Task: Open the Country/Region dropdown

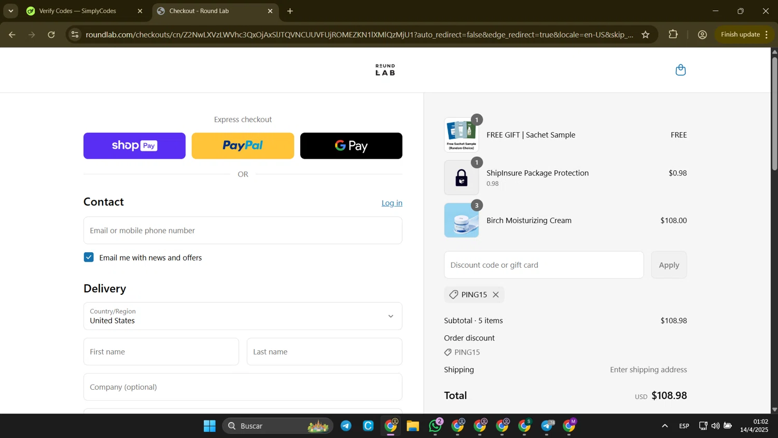Action: pyautogui.click(x=243, y=316)
